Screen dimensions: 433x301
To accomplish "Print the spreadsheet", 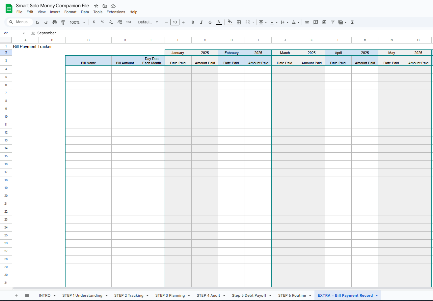I will click(x=55, y=22).
